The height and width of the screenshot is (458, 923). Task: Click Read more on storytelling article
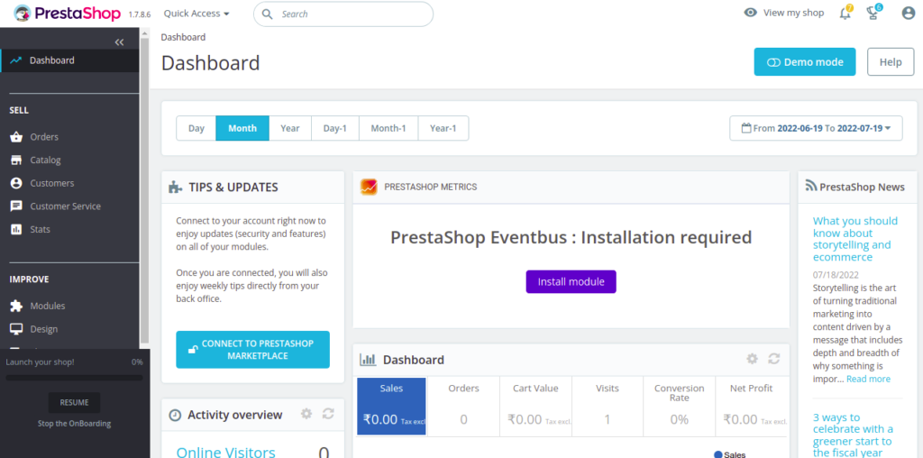[x=868, y=379]
